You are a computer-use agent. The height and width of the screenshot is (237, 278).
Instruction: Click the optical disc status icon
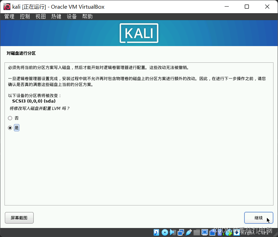(165, 232)
